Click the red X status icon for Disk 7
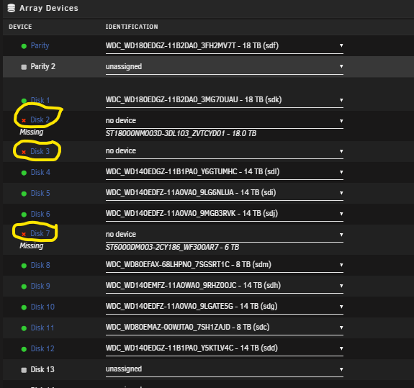Image resolution: width=414 pixels, height=388 pixels. tap(24, 235)
